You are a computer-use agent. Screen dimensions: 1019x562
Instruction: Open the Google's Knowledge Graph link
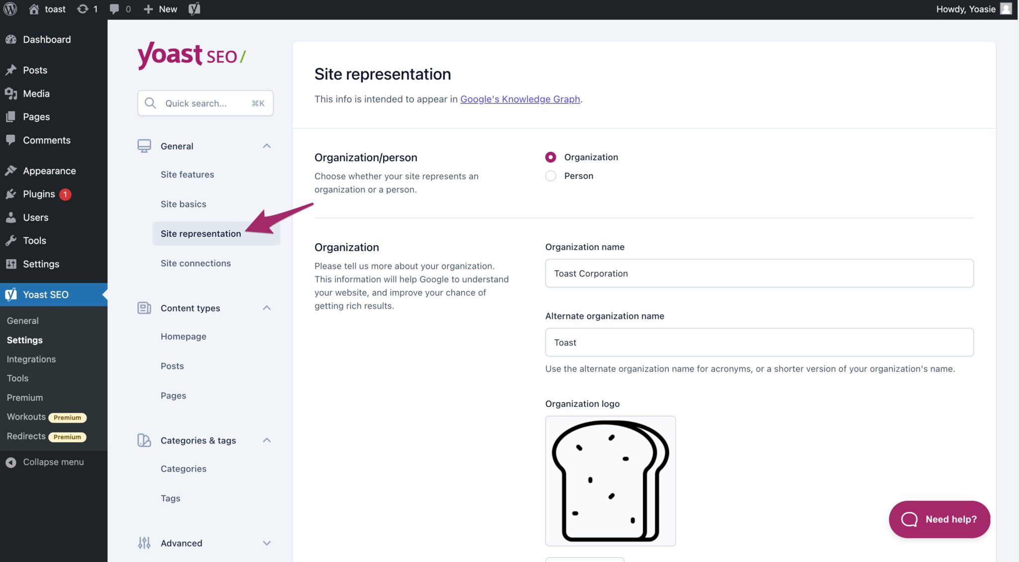tap(520, 99)
